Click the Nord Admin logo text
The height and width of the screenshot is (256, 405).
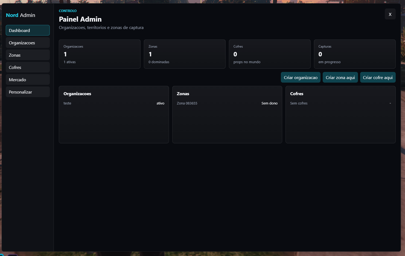point(21,15)
